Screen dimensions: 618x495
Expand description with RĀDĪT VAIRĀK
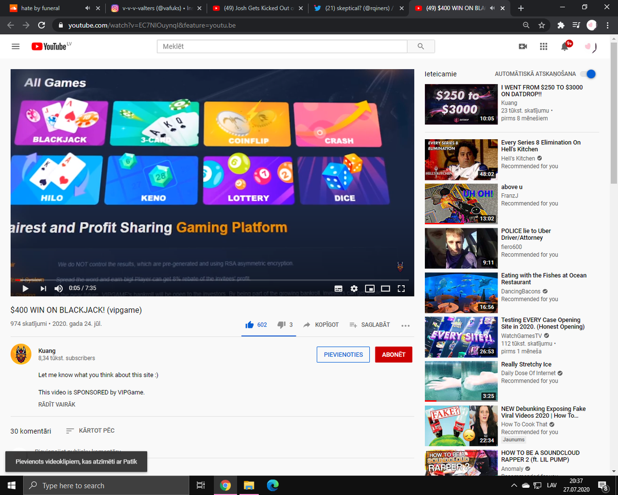click(x=57, y=404)
